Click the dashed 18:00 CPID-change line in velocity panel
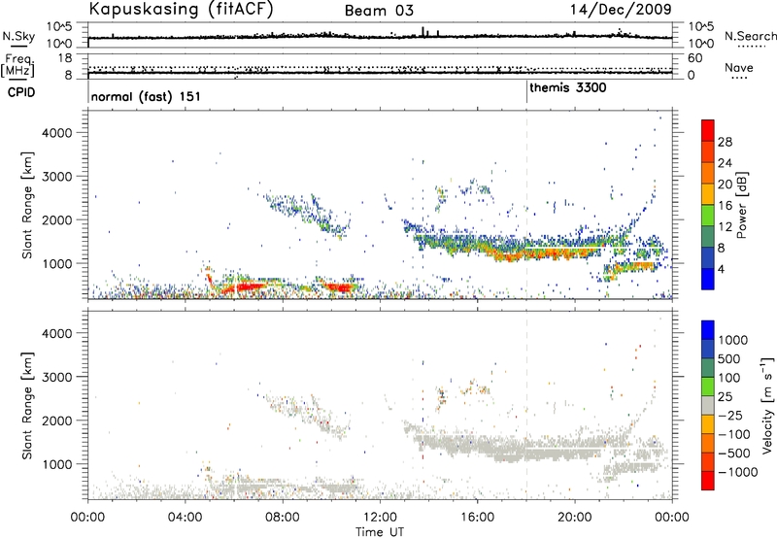This screenshot has height=538, width=777. [x=526, y=405]
